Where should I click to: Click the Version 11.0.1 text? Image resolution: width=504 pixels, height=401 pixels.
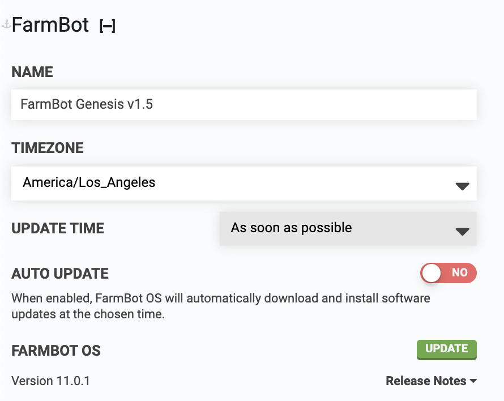(50, 381)
